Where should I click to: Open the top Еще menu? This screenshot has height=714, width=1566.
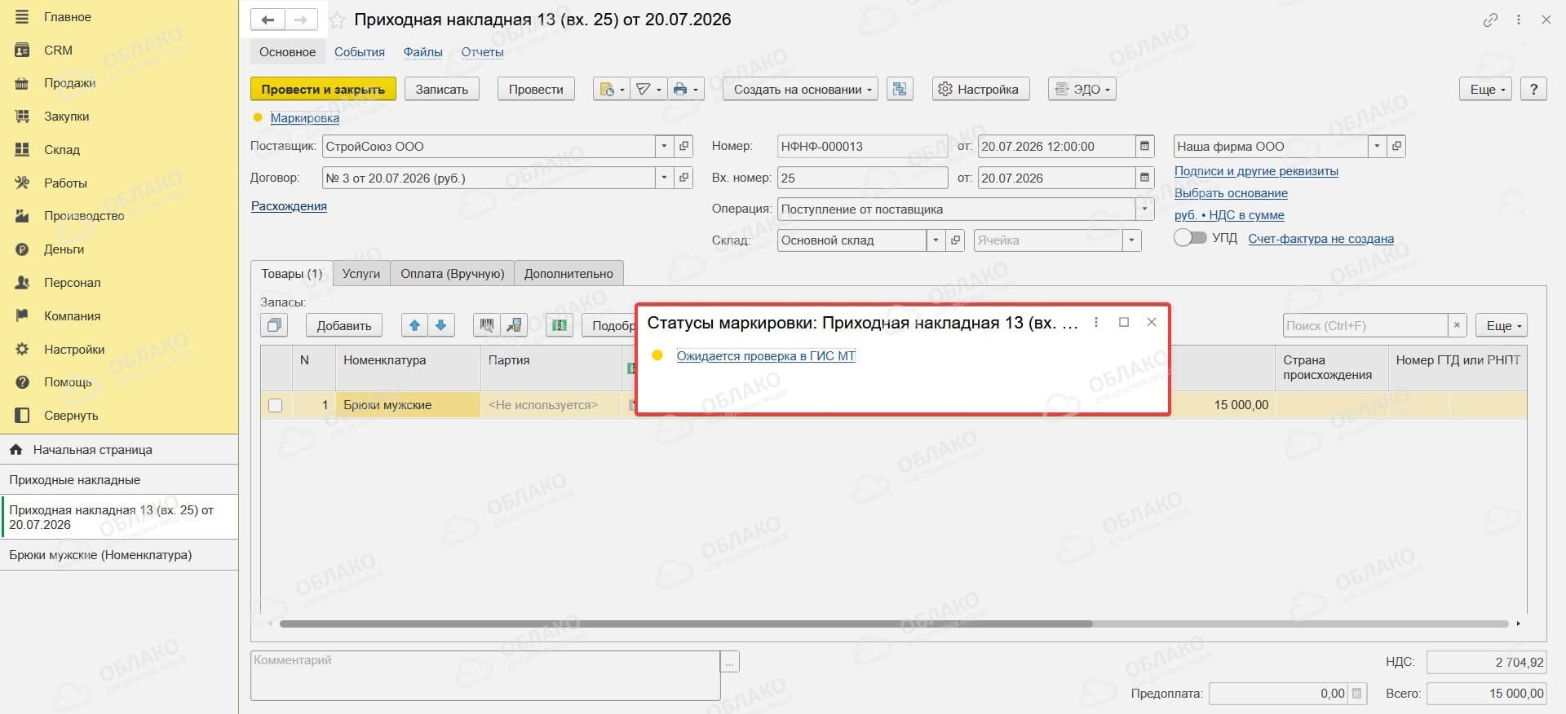click(1485, 89)
